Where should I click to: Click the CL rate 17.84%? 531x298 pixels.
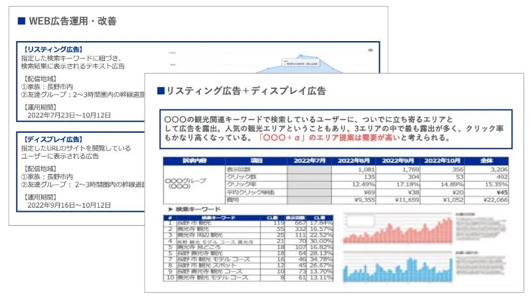(x=321, y=223)
